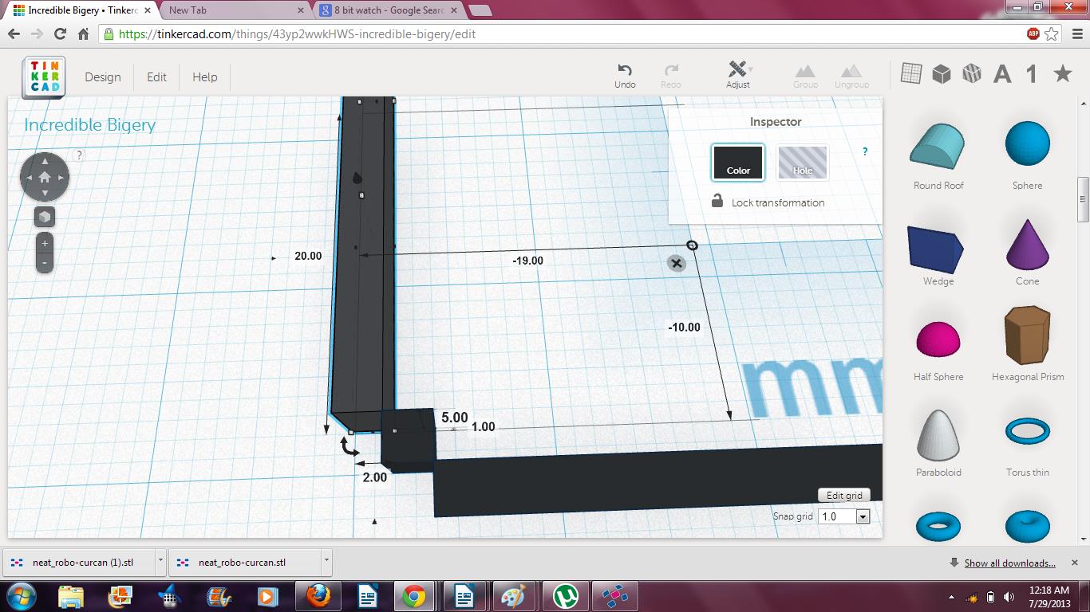Open the Windows Start menu
This screenshot has width=1090, height=612.
click(x=21, y=595)
